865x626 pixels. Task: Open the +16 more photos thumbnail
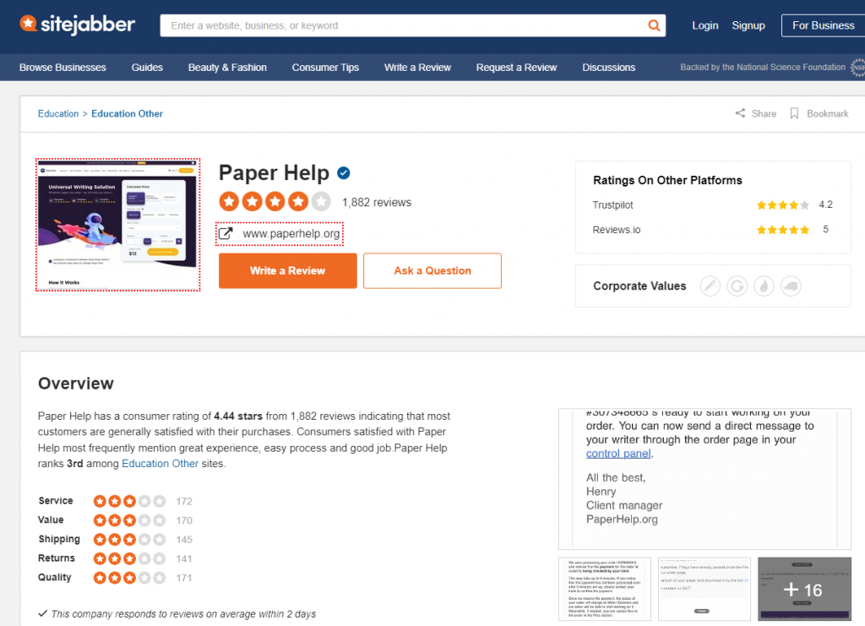click(804, 589)
